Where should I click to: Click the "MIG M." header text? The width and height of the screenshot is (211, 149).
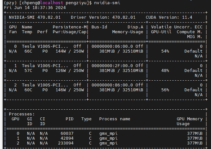click(x=195, y=37)
